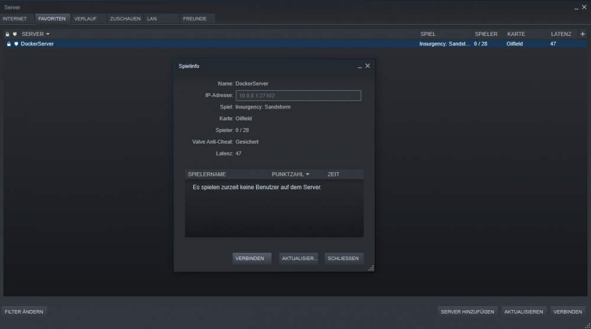Click the ZEIT column header

[333, 175]
